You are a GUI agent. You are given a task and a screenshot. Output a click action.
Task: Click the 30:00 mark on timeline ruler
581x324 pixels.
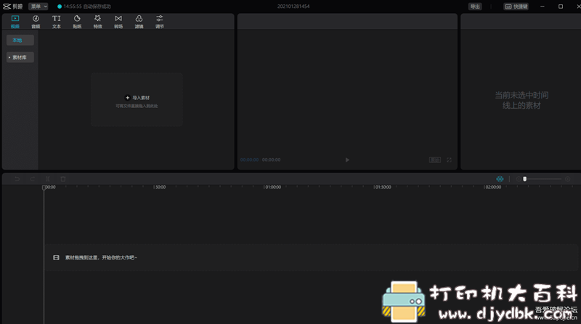[161, 187]
